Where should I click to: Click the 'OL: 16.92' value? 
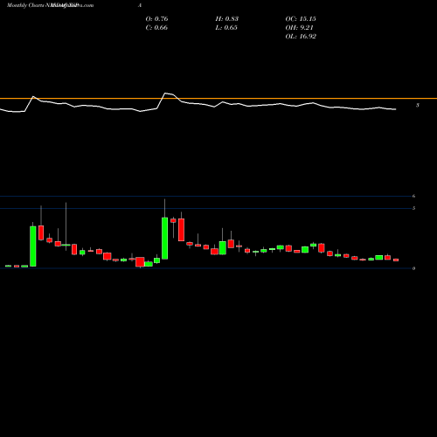pyautogui.click(x=301, y=37)
